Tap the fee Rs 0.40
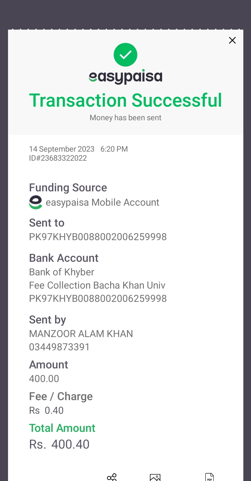 tap(46, 411)
